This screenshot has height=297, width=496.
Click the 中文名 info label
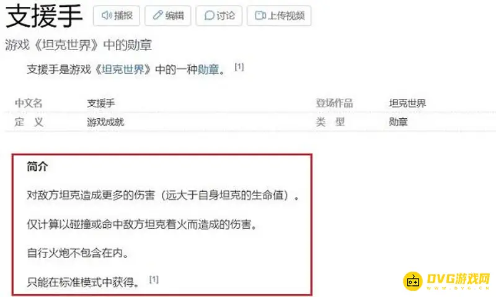[29, 103]
